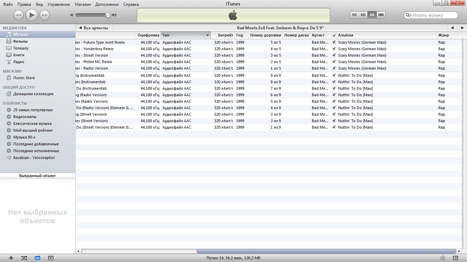467x262 pixels.
Task: Show or hide the artwork viewer panel
Action: [51, 258]
